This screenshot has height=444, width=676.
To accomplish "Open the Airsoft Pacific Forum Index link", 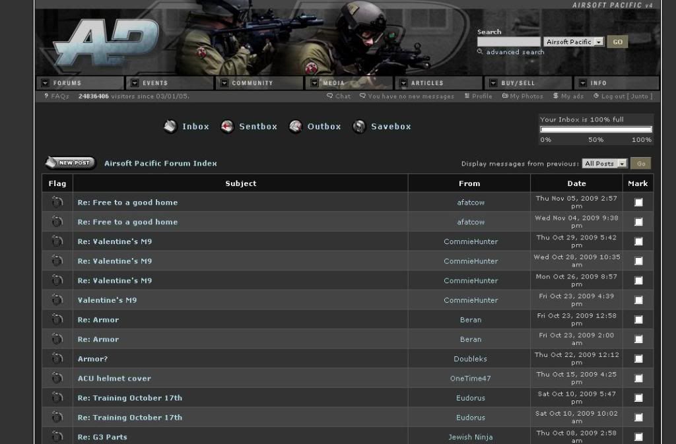I will (160, 163).
